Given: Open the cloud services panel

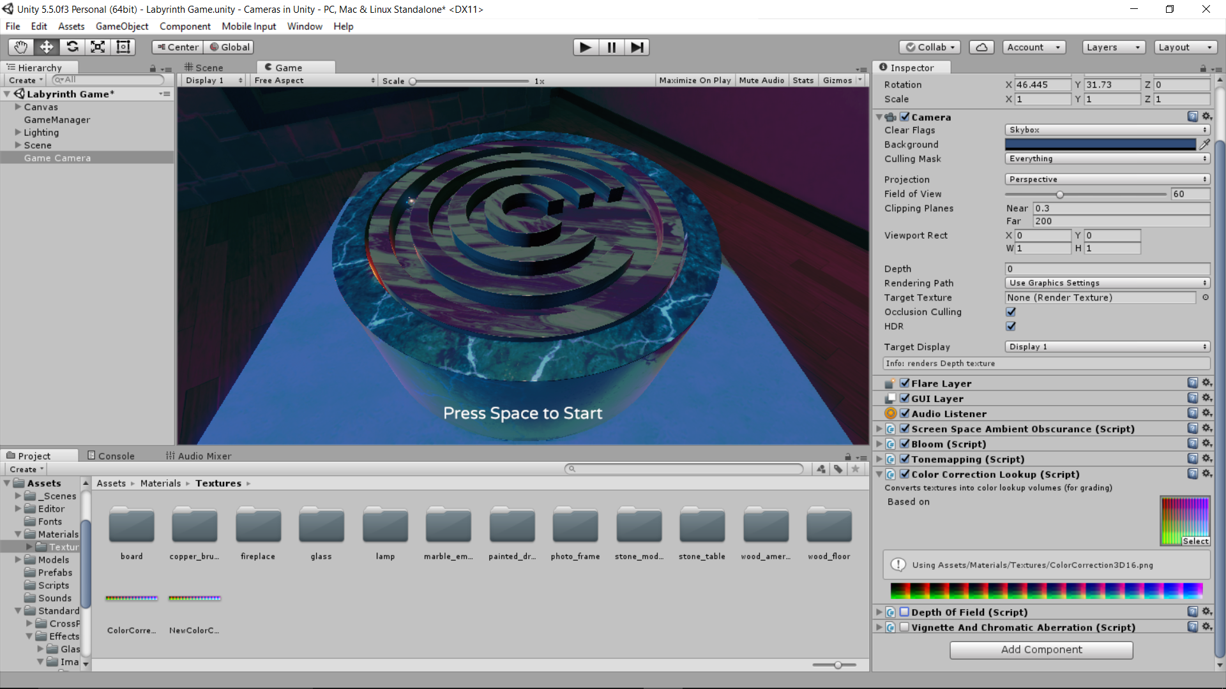Looking at the screenshot, I should [x=981, y=47].
